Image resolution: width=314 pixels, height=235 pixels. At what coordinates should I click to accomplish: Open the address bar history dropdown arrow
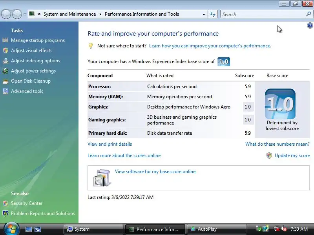[204, 14]
